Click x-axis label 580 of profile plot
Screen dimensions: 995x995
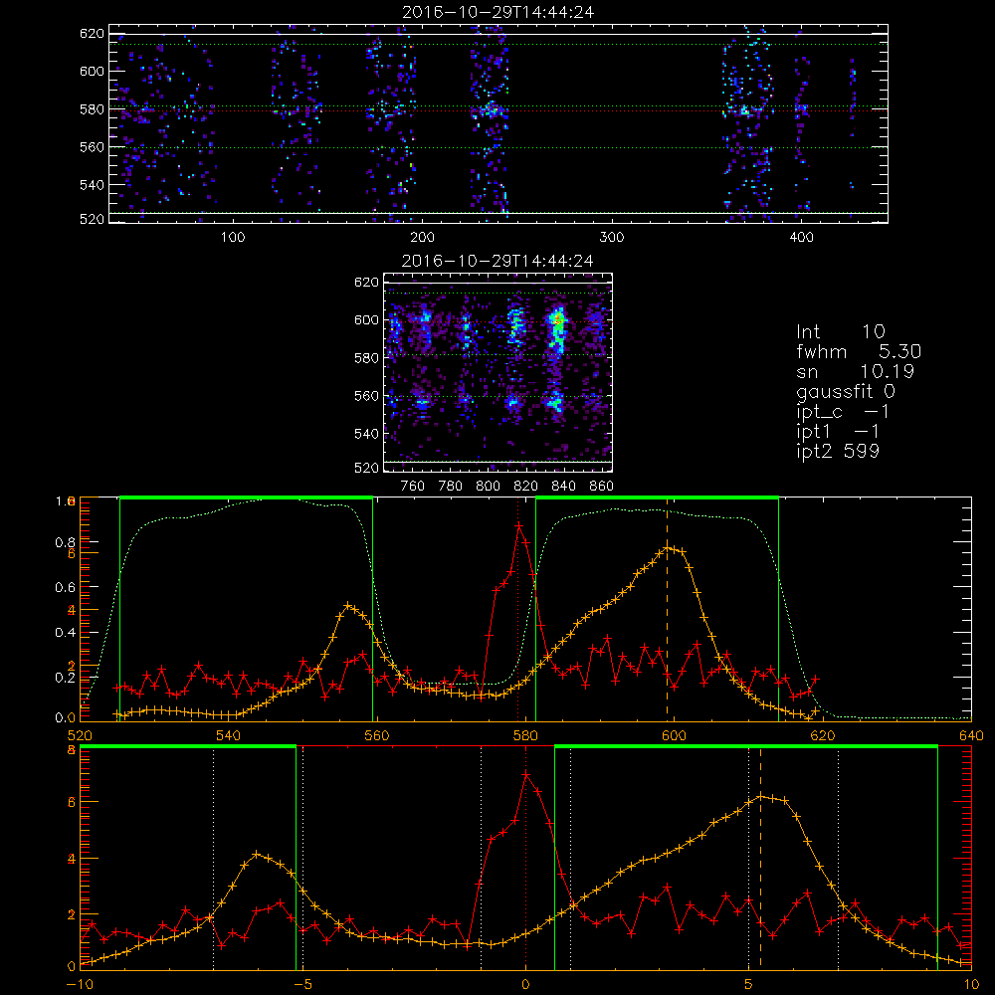[x=525, y=735]
